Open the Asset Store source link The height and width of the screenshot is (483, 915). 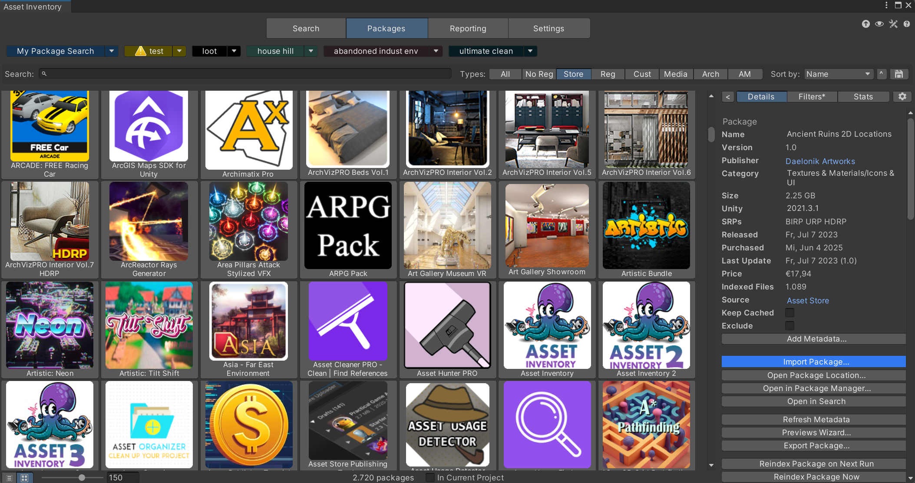[808, 300]
